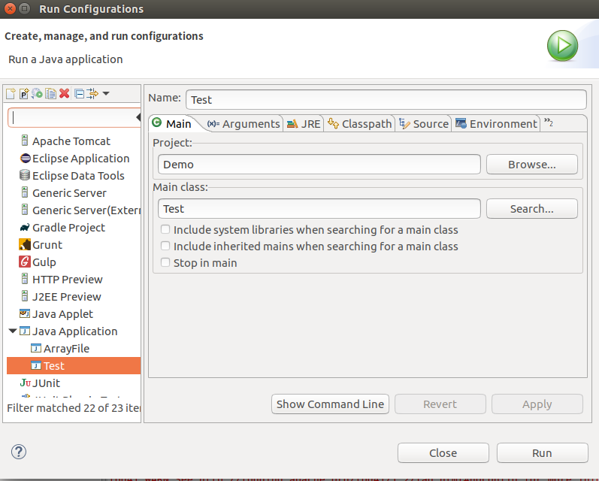
Task: Switch to the Source tab
Action: tap(424, 124)
